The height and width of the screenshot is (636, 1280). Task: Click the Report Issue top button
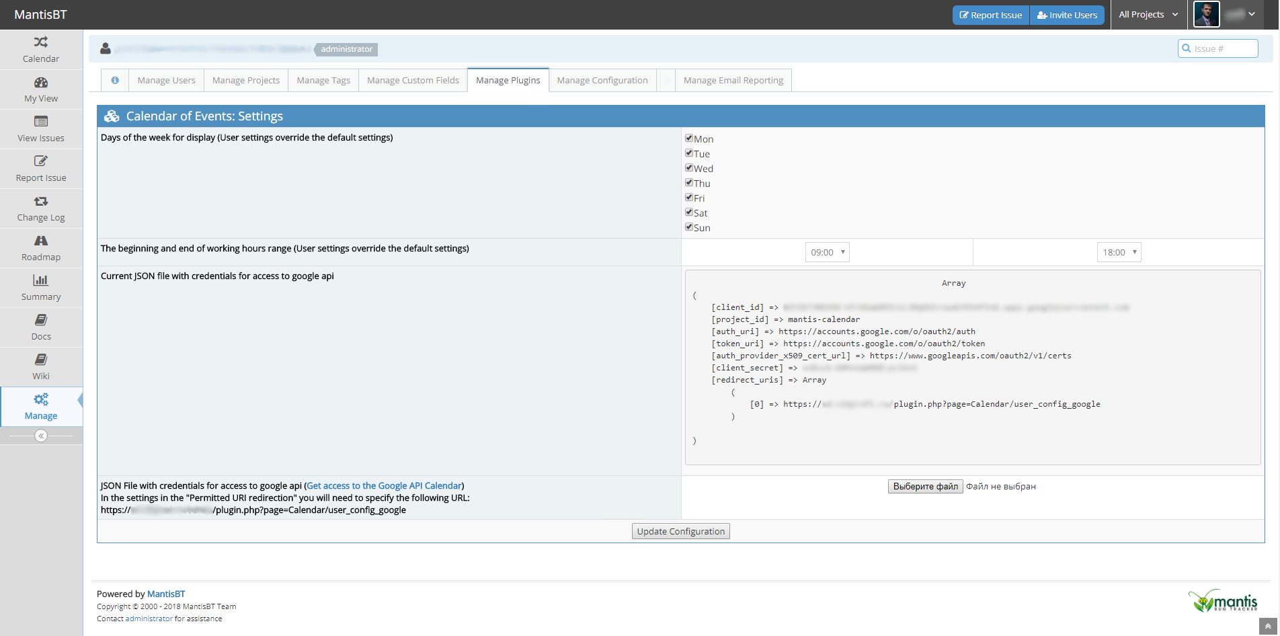coord(991,15)
